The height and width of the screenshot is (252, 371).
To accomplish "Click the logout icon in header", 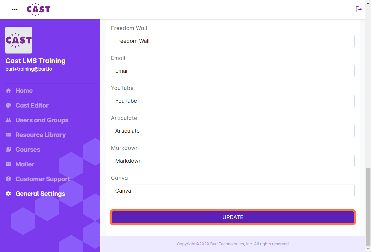I will (358, 9).
